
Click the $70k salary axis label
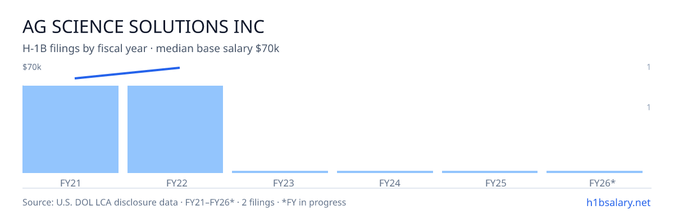tap(32, 67)
